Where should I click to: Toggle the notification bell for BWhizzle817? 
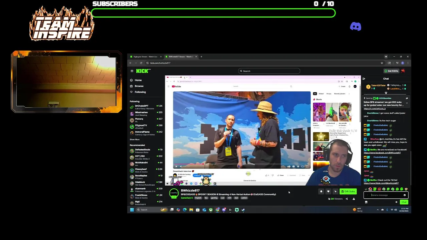tap(321, 191)
